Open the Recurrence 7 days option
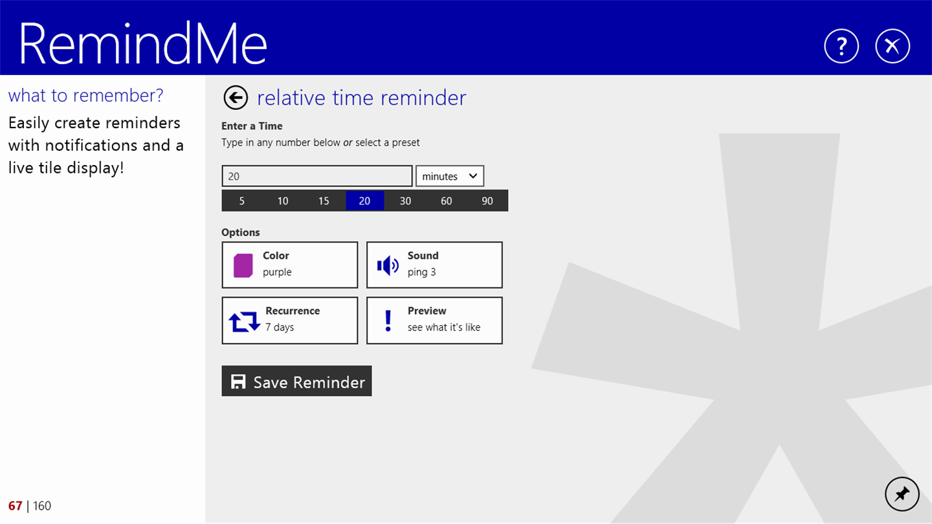932x524 pixels. 290,321
